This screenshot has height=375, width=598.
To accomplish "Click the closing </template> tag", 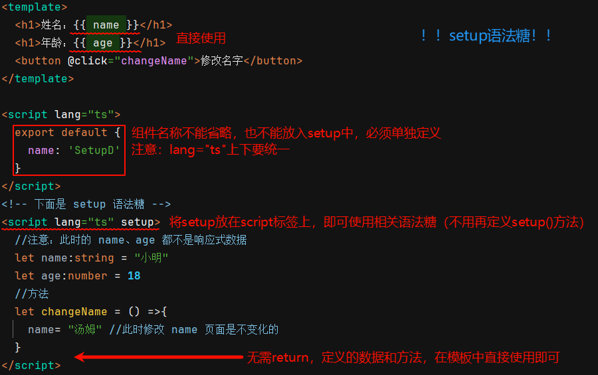I will coord(37,78).
